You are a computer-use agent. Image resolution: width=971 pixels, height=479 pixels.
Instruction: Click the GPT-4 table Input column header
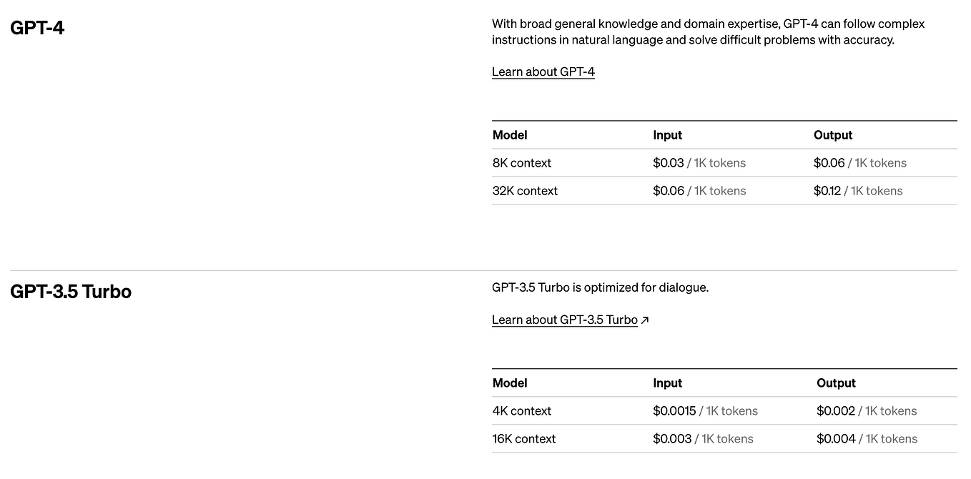667,135
